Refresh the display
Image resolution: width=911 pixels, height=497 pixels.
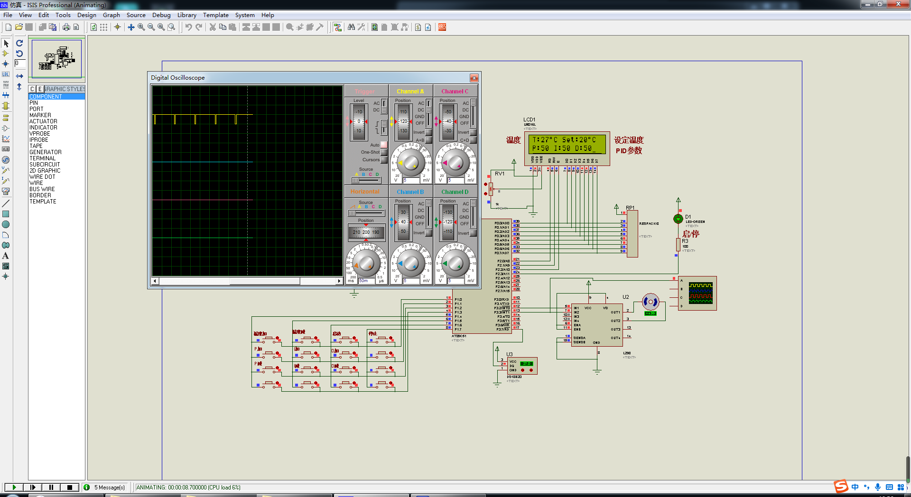click(93, 27)
